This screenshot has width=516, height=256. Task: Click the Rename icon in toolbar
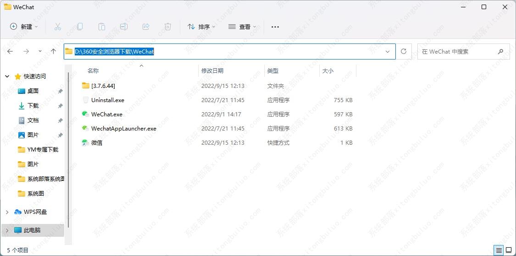(124, 27)
